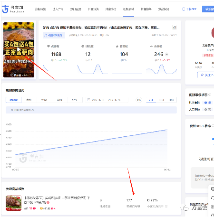214x217 pixels.
Task: Open the active underlined video material nav tab
Action: coord(128,9)
